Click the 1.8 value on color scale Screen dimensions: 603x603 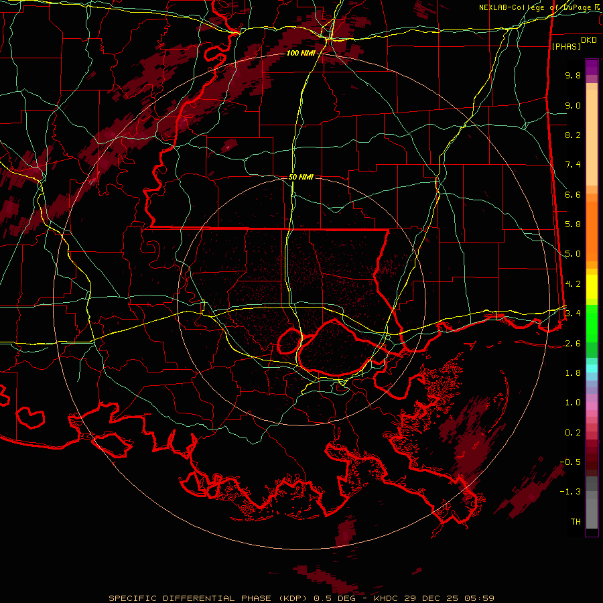[x=573, y=373]
